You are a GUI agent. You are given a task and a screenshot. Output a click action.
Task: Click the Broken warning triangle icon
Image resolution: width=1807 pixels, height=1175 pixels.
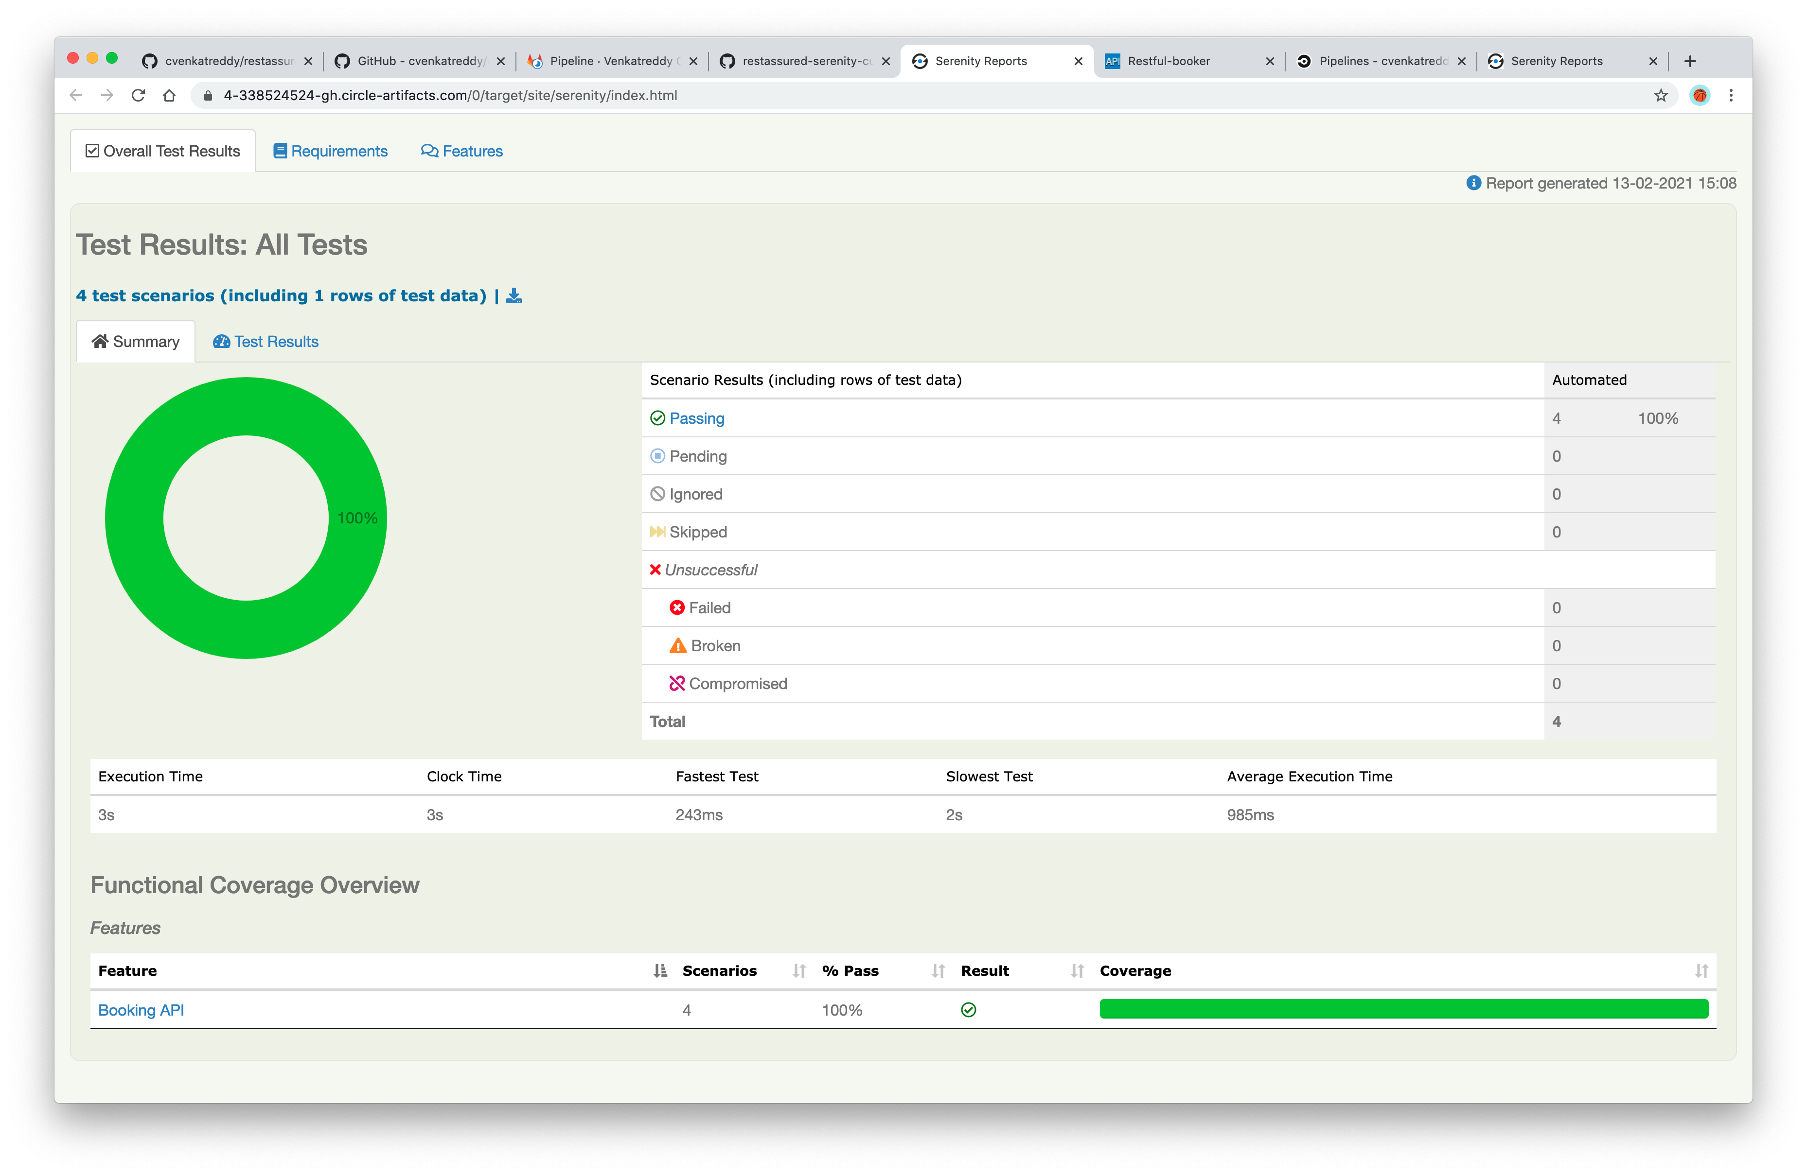tap(677, 645)
